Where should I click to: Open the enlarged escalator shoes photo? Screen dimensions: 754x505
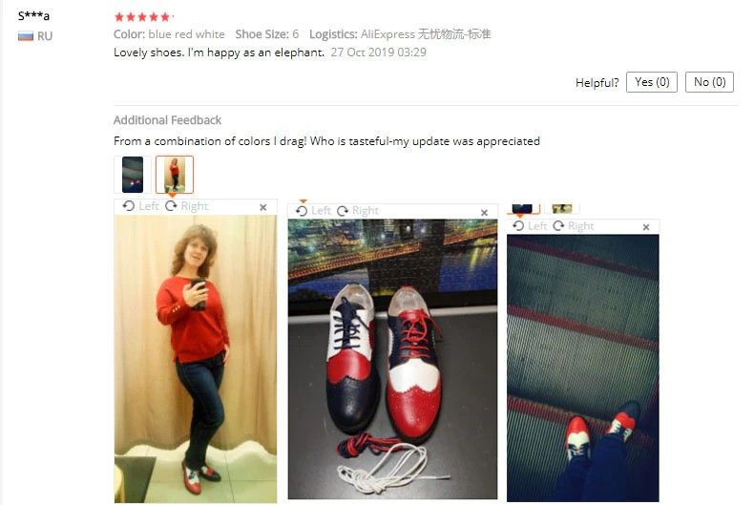click(583, 368)
